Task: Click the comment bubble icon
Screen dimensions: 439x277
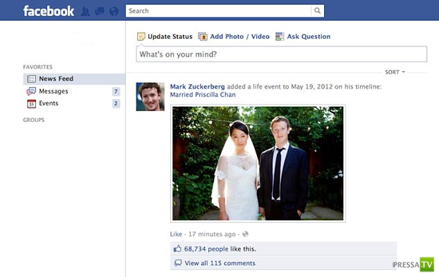Action: 178,263
